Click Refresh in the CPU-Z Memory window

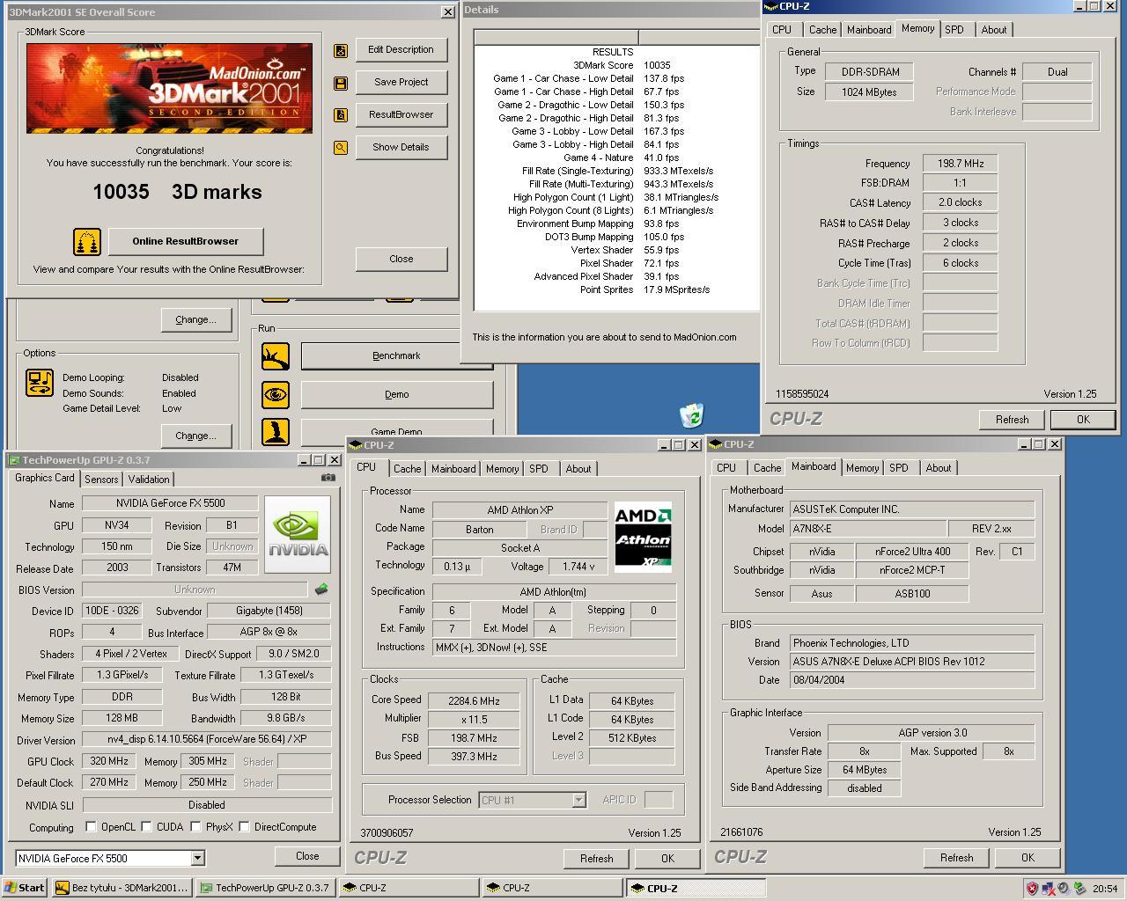pyautogui.click(x=1011, y=420)
